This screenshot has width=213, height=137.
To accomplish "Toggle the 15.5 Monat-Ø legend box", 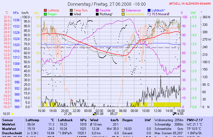I will pos(149,14).
